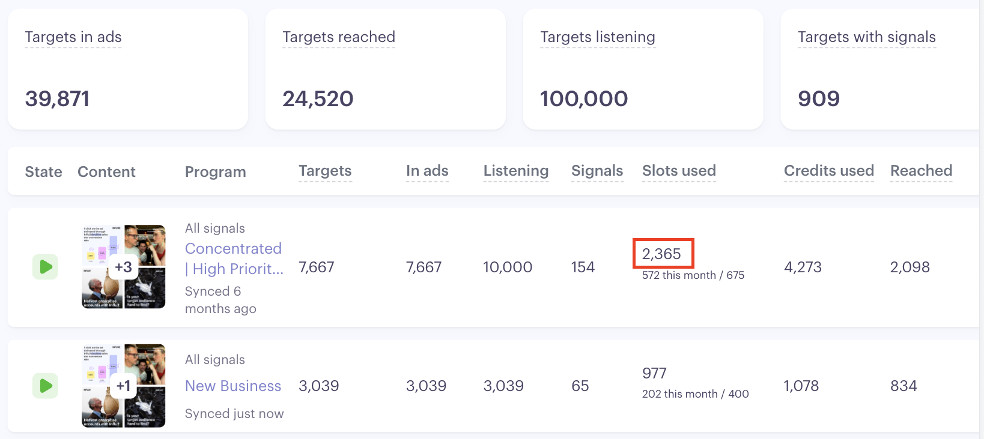Sort by the Credits used column header

coord(829,171)
